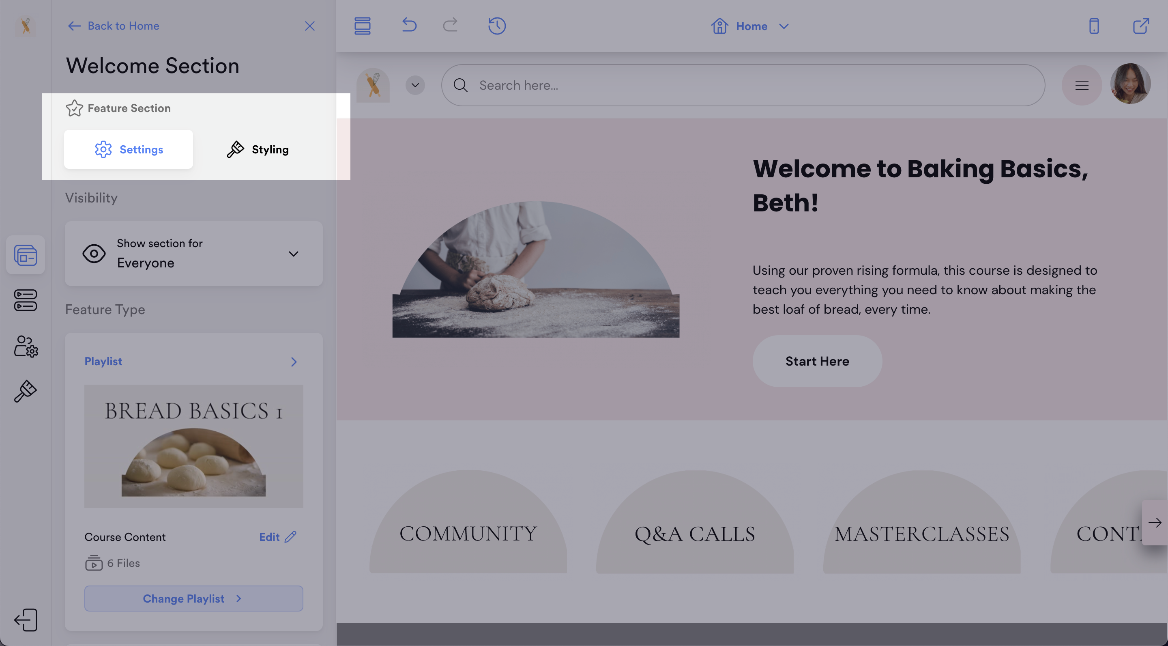Viewport: 1168px width, 646px height.
Task: Switch to mobile preview icon
Action: pos(1094,26)
